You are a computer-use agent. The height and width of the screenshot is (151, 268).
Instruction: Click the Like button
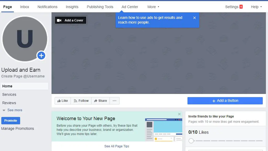[63, 101]
